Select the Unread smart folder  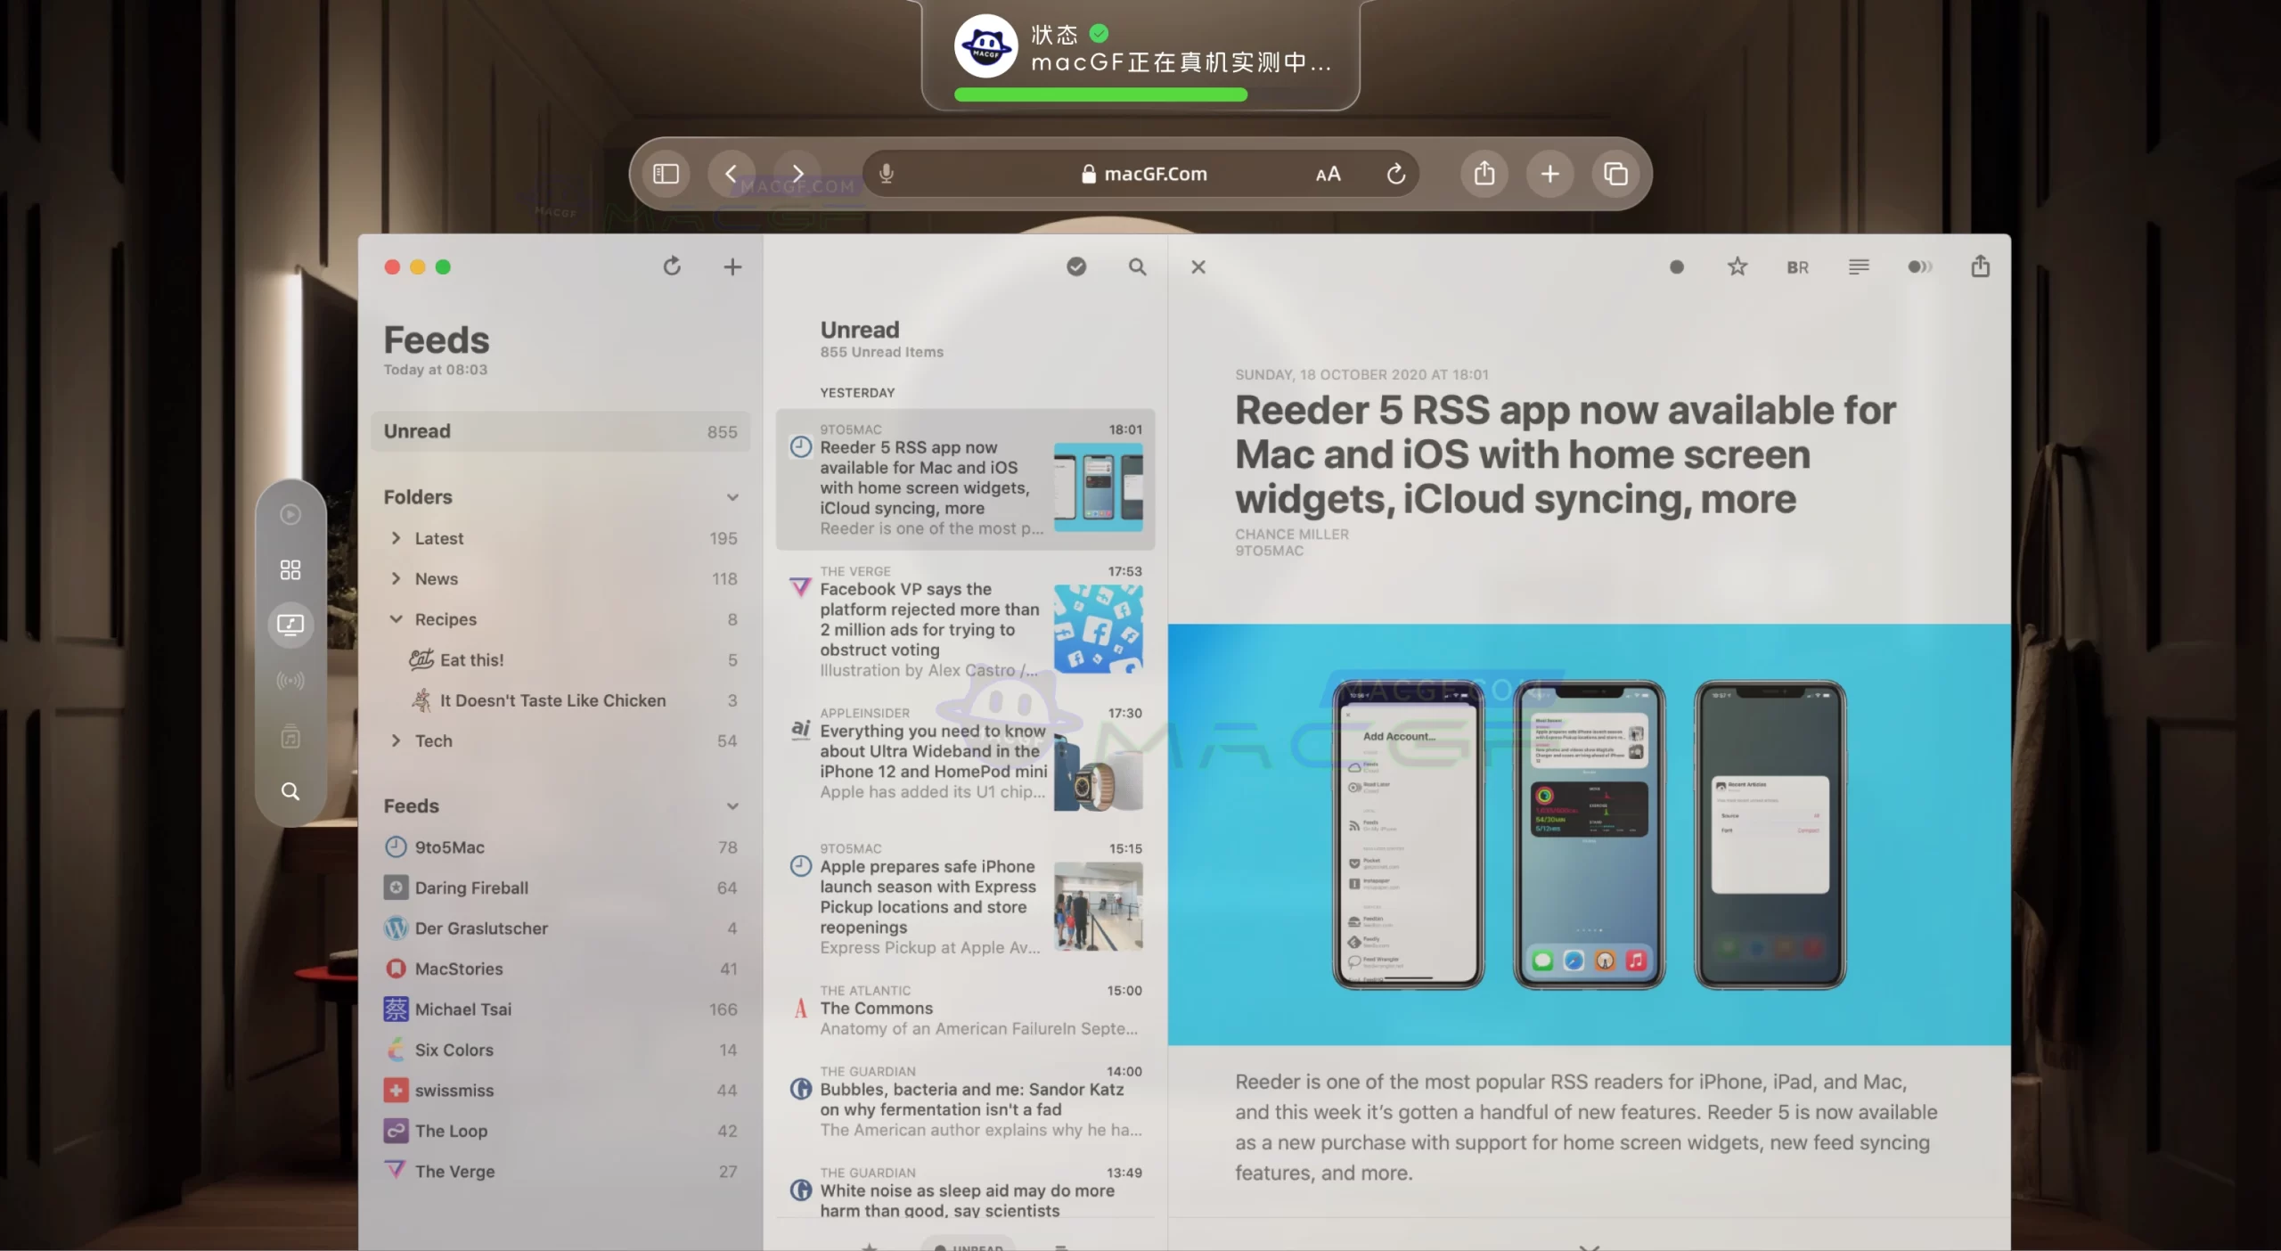560,431
